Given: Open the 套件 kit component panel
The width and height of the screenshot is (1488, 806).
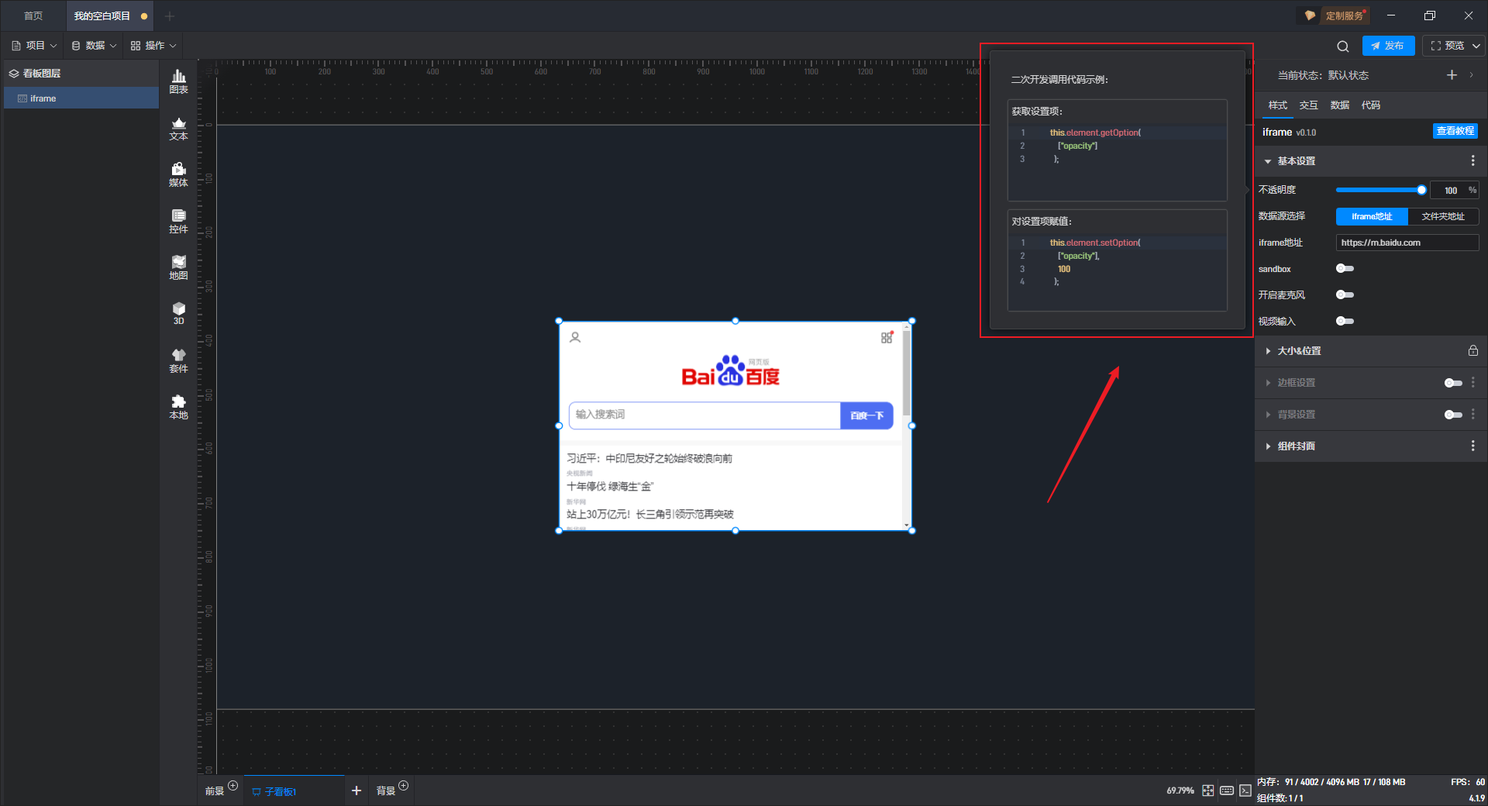Looking at the screenshot, I should [178, 360].
